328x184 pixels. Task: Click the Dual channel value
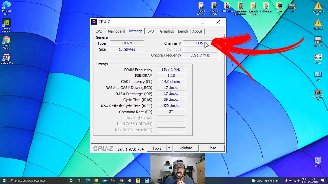[200, 43]
